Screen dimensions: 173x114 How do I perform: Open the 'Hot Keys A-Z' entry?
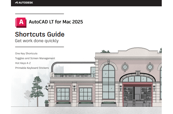[x=23, y=63]
